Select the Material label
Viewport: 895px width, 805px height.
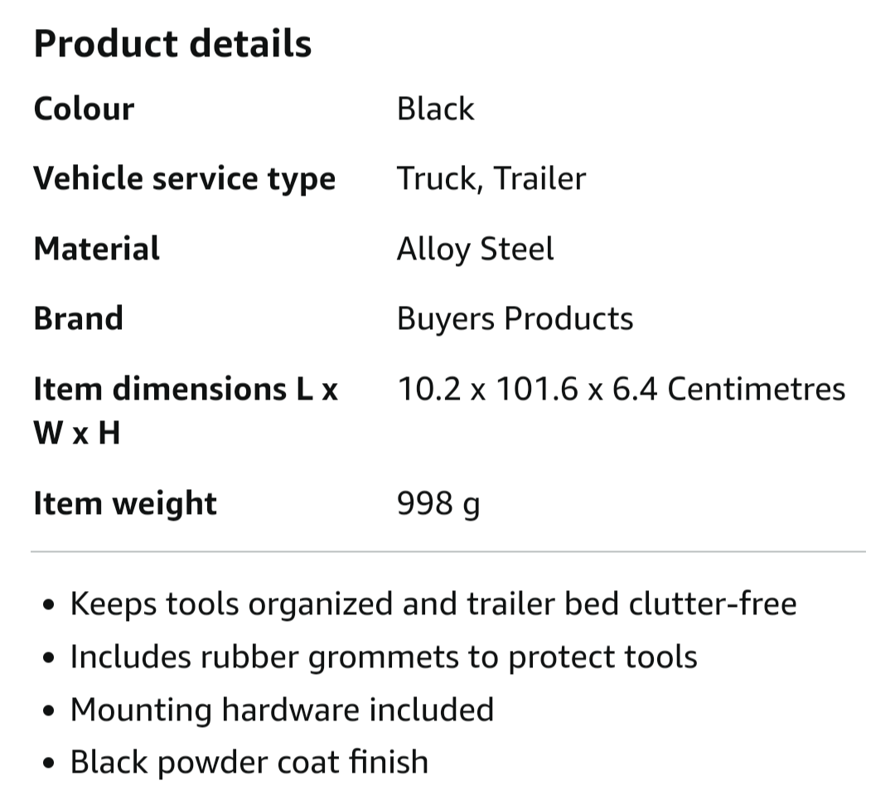(96, 249)
